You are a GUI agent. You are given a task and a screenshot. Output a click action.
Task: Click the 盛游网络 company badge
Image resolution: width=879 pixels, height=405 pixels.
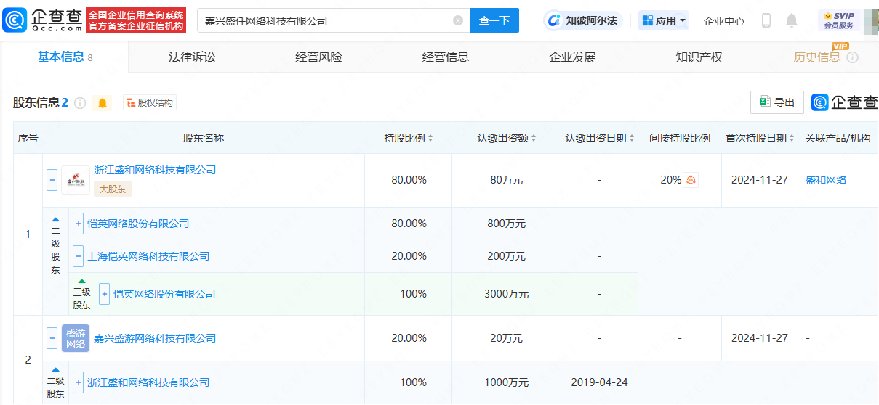point(76,338)
